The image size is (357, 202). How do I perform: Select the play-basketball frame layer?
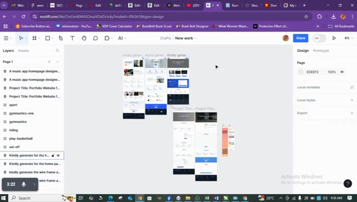(x=32, y=139)
